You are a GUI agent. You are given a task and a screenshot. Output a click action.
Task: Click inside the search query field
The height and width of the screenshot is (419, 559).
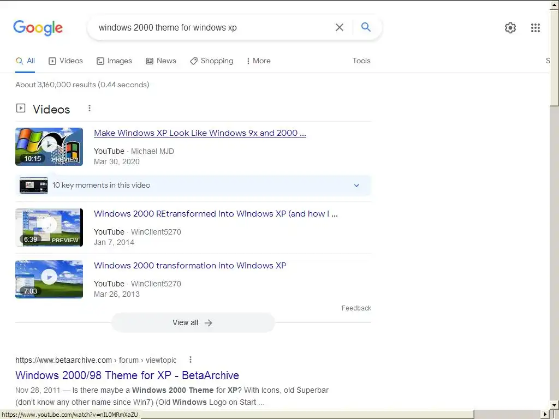point(214,27)
